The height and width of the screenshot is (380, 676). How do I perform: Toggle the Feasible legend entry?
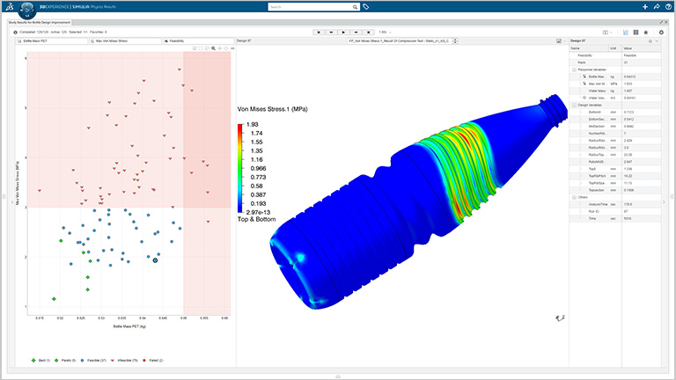(92, 361)
